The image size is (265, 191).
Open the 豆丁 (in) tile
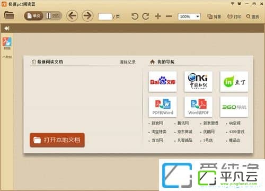click(x=234, y=82)
